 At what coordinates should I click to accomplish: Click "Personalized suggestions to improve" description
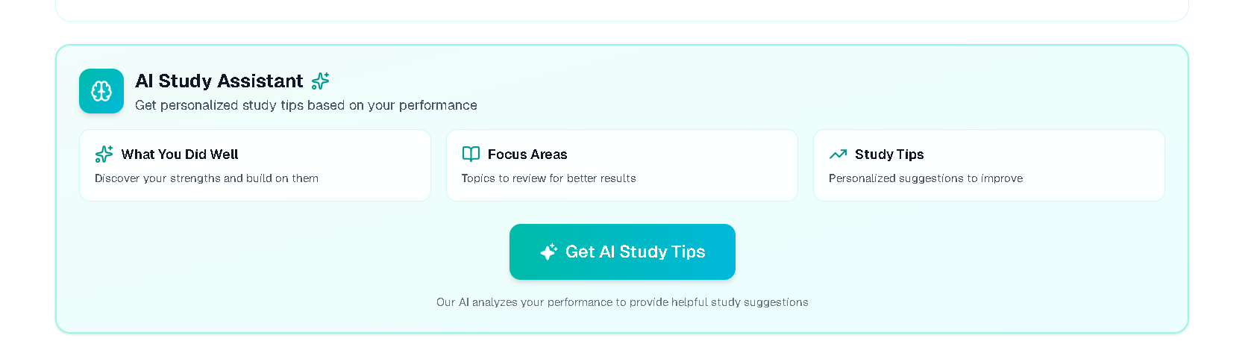tap(925, 178)
